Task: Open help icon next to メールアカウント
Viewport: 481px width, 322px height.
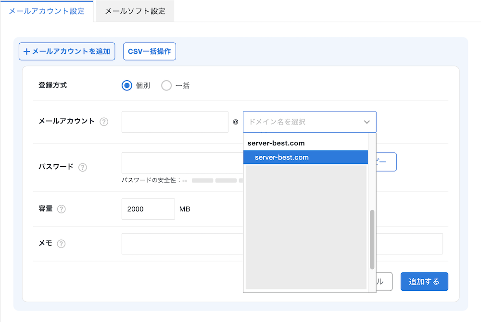Action: 104,122
